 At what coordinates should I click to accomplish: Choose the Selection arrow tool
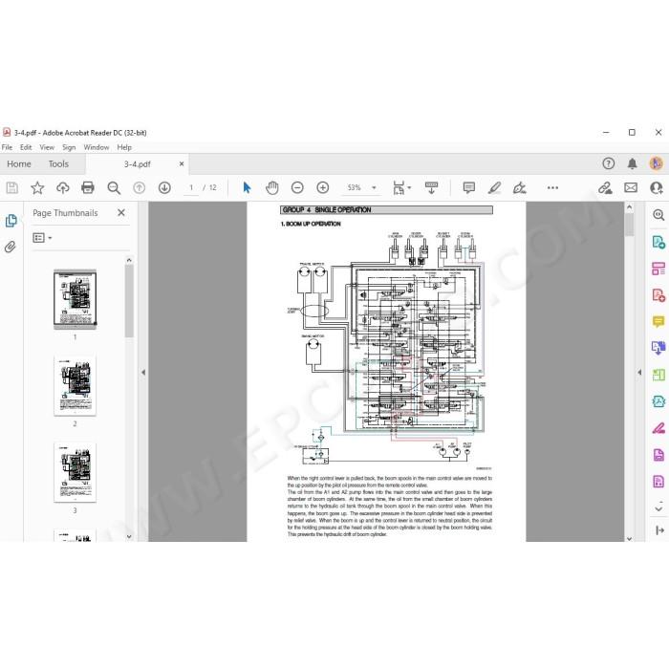point(247,187)
